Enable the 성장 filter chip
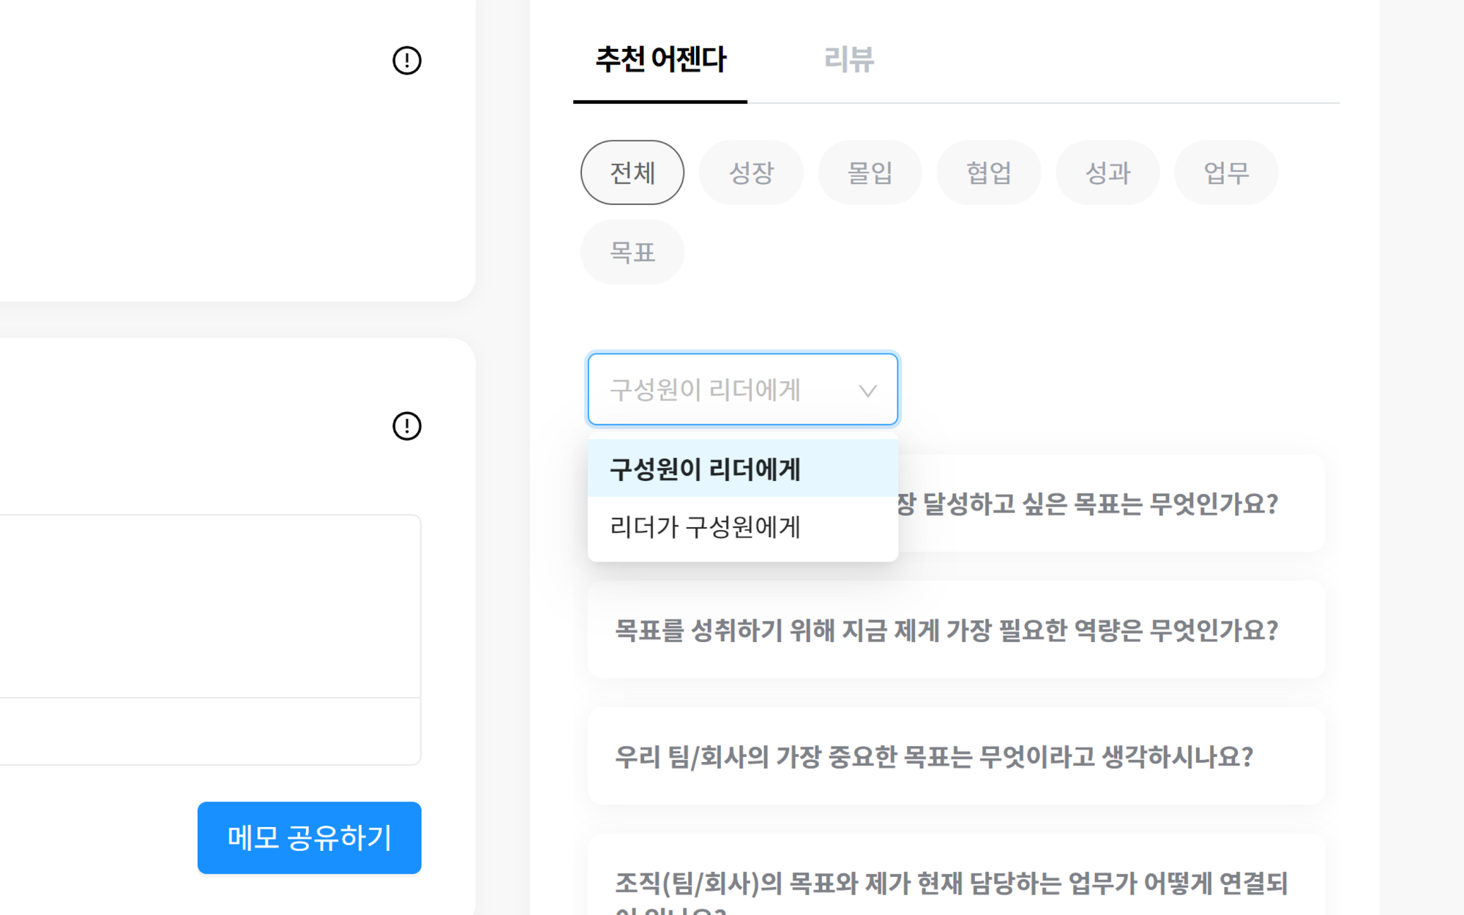Image resolution: width=1464 pixels, height=915 pixels. 751,172
